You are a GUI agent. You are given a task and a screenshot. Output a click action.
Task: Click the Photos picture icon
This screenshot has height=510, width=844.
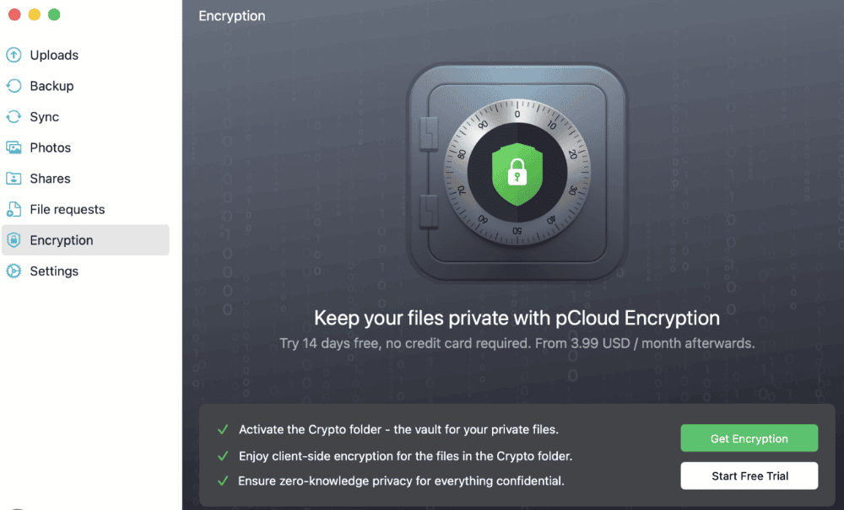click(14, 148)
